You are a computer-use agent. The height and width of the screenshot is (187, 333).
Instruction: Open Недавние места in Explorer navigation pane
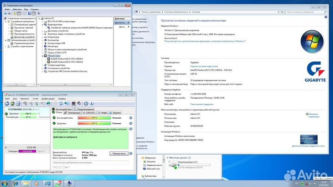click(153, 165)
